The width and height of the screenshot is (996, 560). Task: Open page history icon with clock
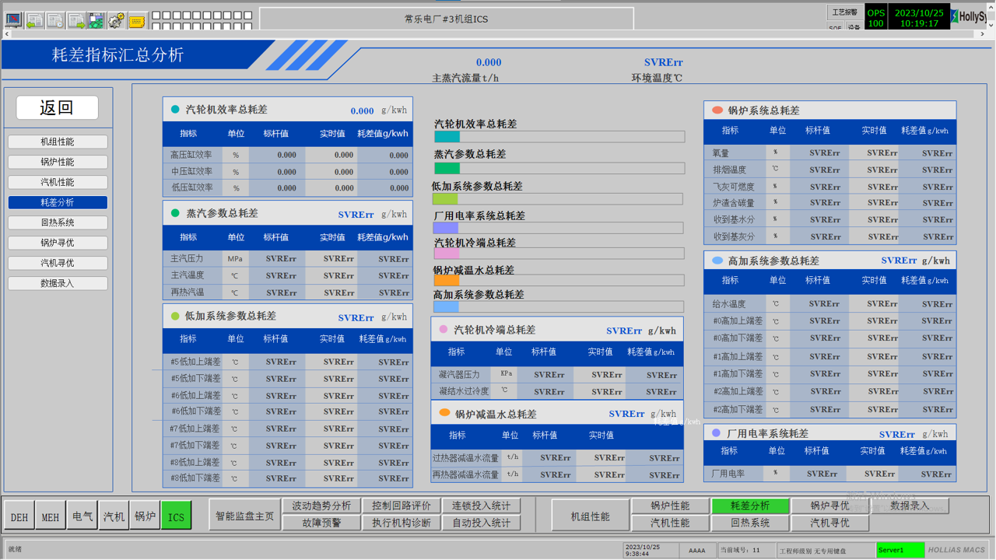pos(54,20)
